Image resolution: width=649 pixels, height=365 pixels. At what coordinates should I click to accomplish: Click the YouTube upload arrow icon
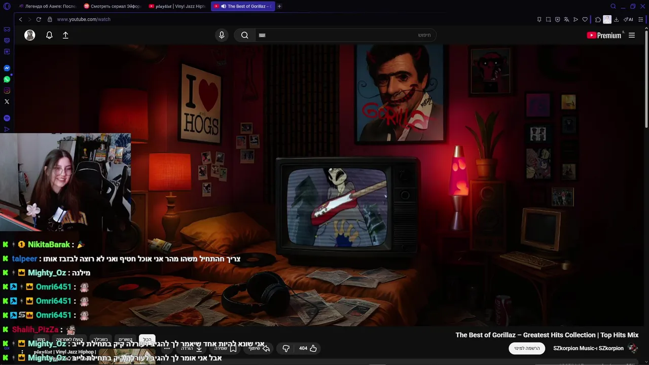[x=65, y=35]
